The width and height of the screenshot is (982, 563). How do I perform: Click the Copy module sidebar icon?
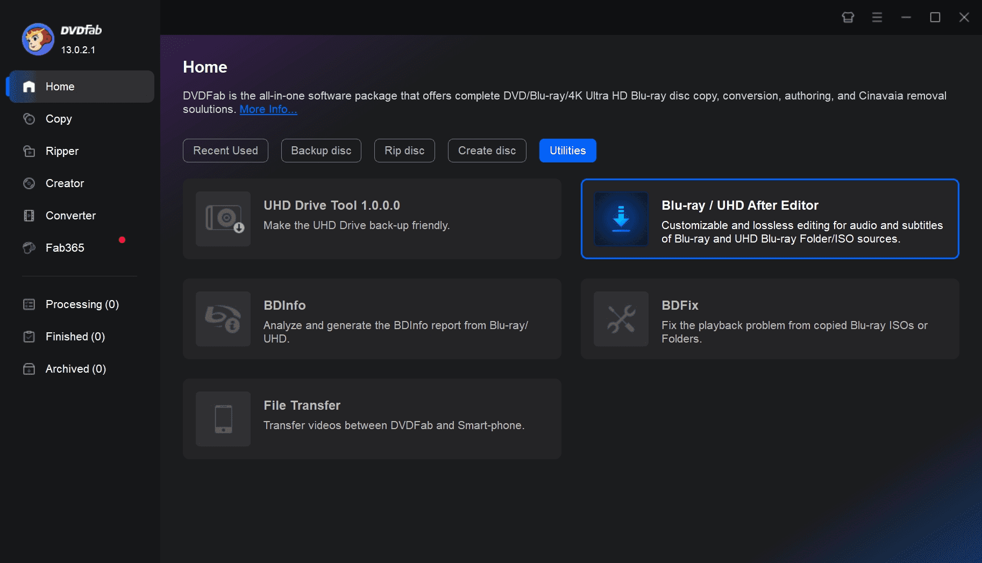point(29,119)
